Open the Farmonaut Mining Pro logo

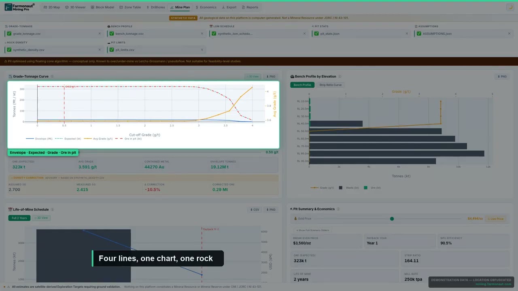[19, 7]
